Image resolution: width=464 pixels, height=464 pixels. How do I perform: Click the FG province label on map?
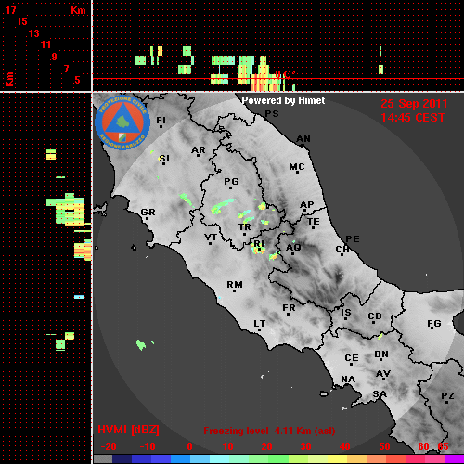click(x=434, y=324)
